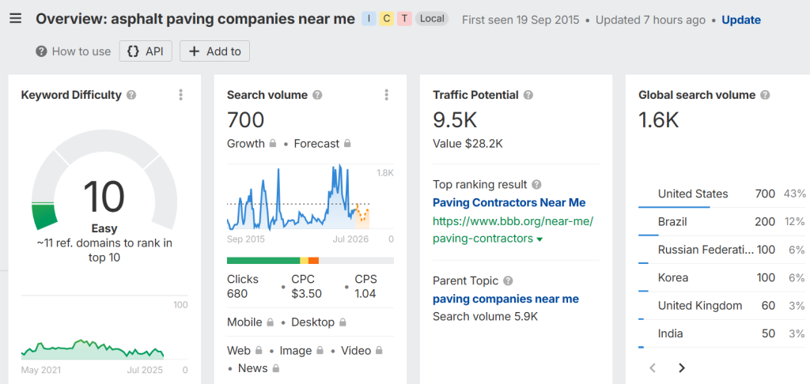Click the Local tag badge
810x384 pixels.
coord(432,19)
